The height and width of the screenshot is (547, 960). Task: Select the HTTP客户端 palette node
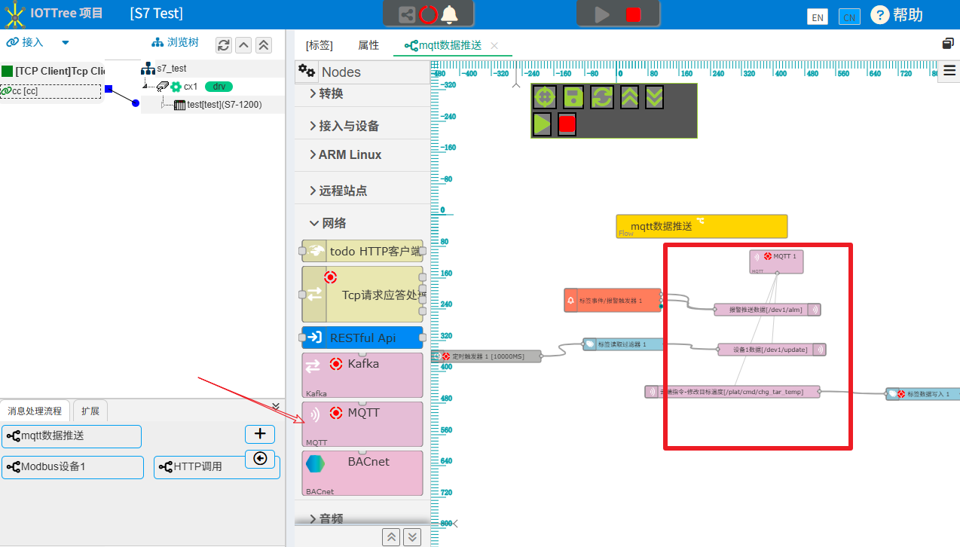click(362, 252)
